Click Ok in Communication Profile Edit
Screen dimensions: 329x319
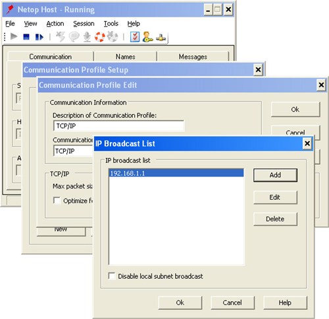pyautogui.click(x=295, y=109)
